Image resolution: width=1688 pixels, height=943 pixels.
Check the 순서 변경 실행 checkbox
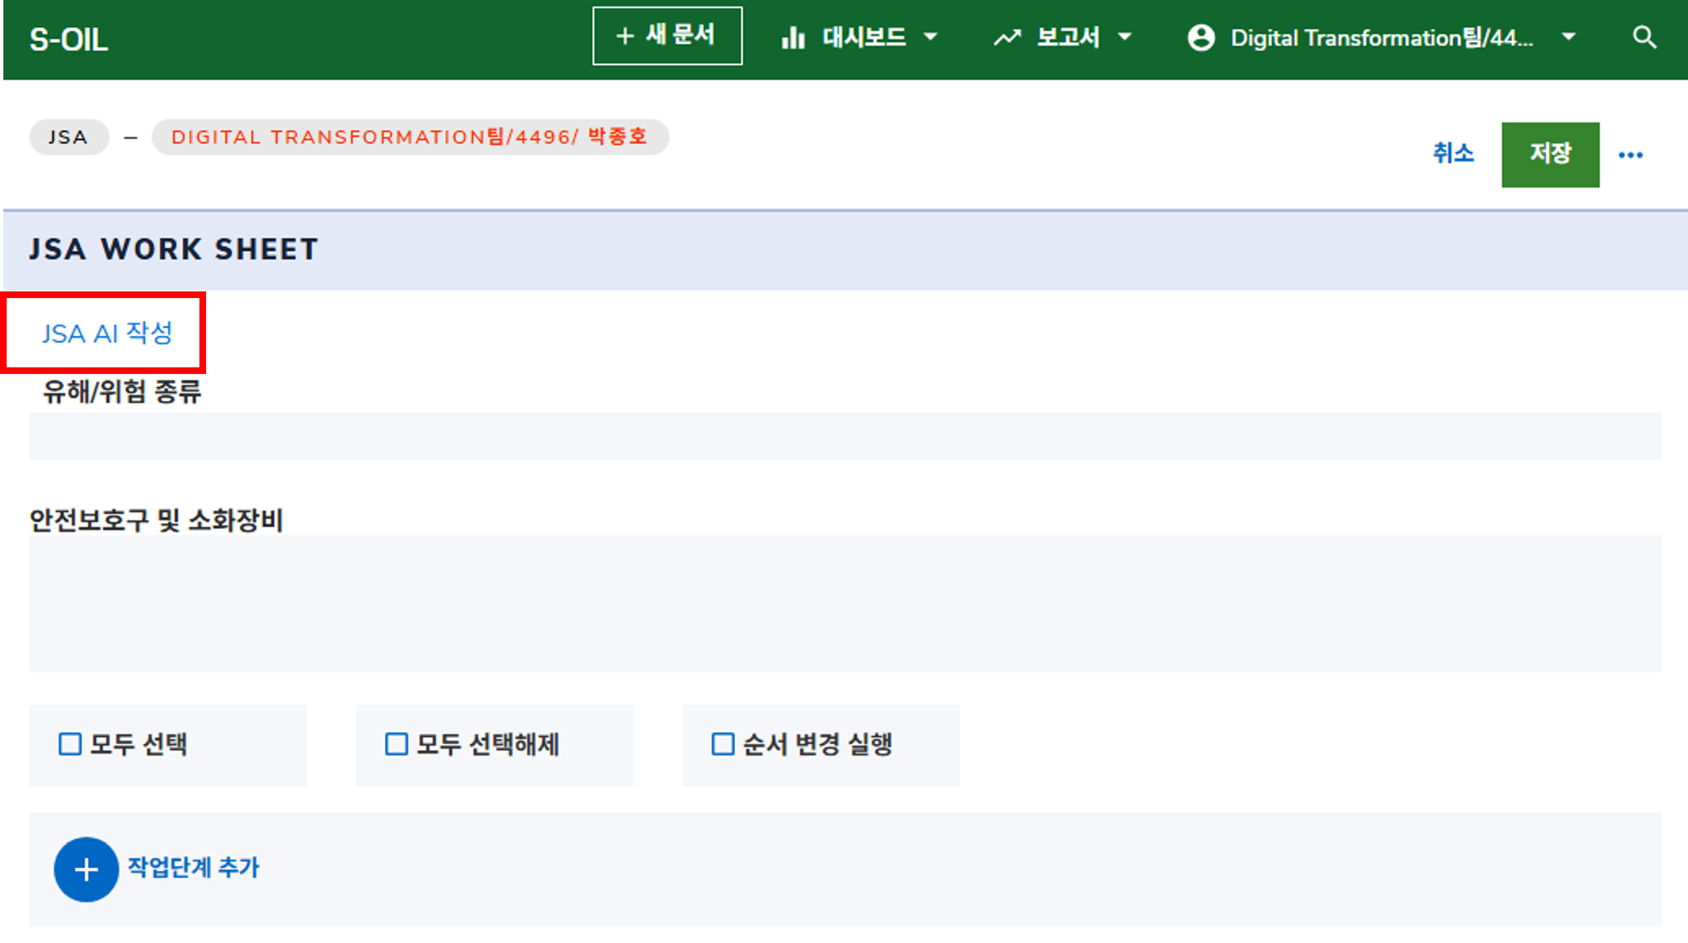(723, 745)
